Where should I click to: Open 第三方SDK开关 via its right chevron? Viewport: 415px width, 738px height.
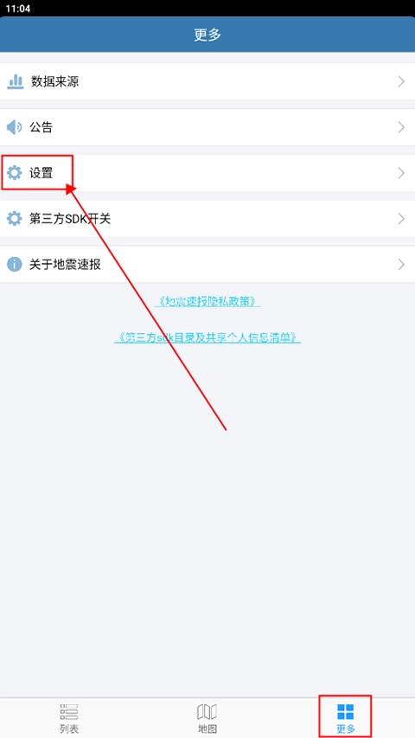[x=401, y=218]
